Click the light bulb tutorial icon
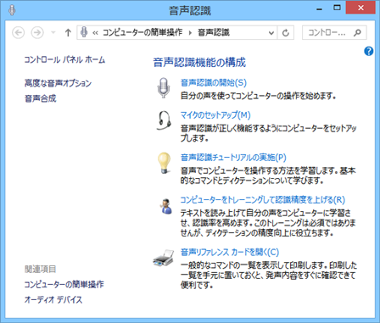The image size is (380, 323). click(164, 163)
